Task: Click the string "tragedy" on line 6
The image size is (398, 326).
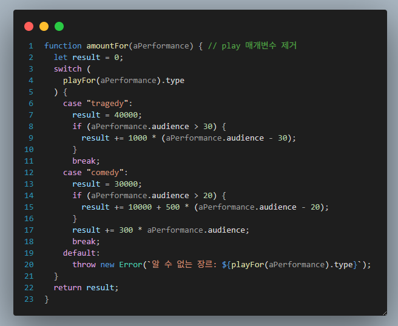Action: (107, 104)
